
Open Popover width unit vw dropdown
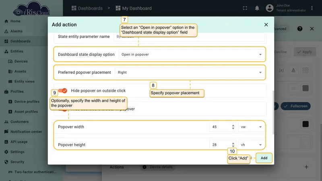[x=251, y=127]
